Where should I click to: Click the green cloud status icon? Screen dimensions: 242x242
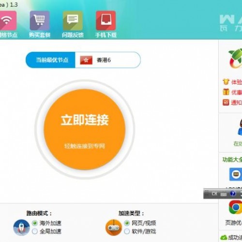pos(224,237)
